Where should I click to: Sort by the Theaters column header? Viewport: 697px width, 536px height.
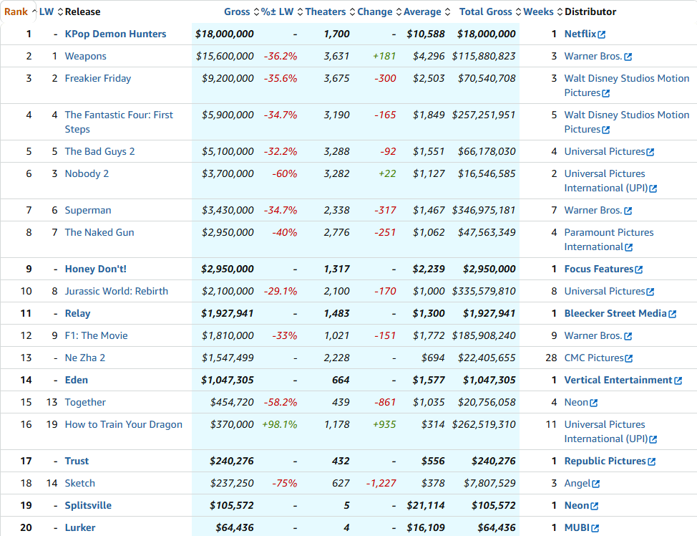(x=326, y=11)
